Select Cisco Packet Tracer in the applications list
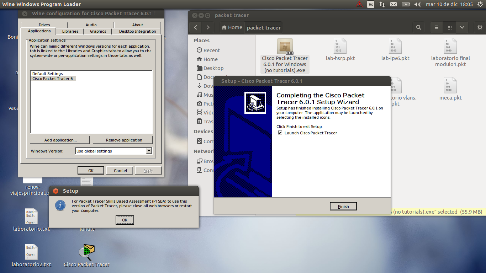The image size is (486, 273). (54, 78)
